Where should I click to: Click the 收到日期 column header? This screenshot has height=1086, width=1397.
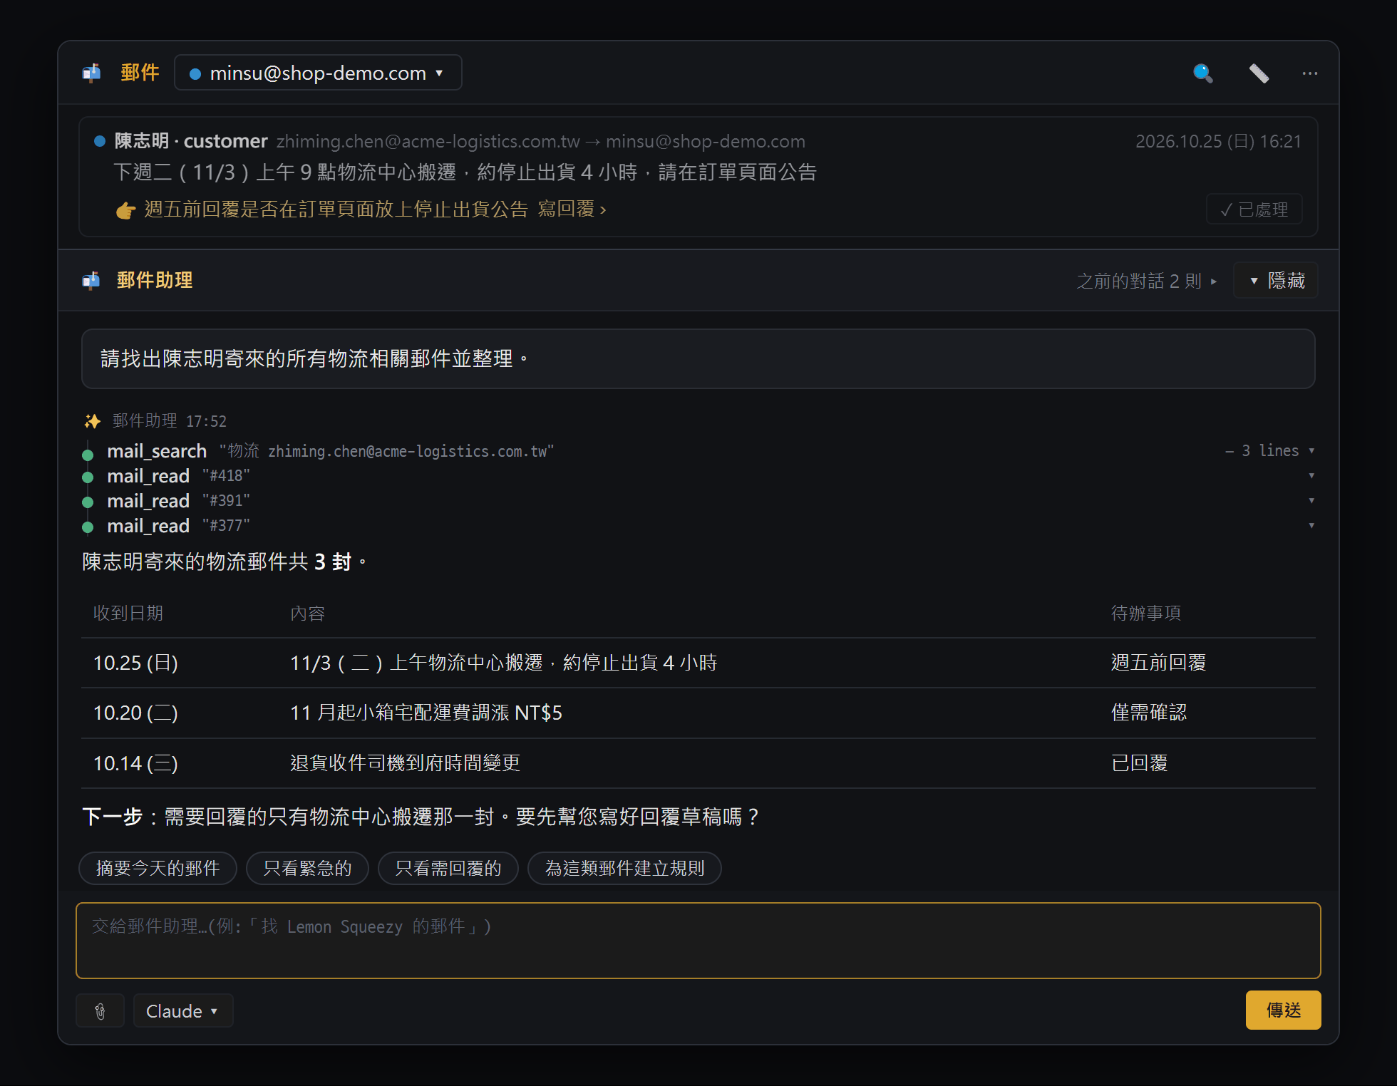click(x=128, y=614)
